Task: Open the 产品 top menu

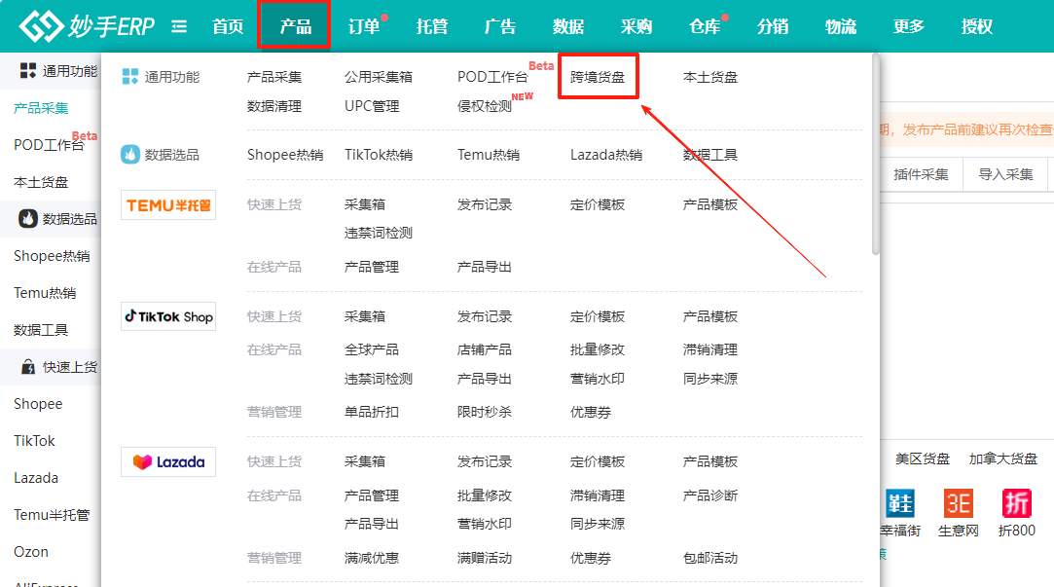Action: [296, 26]
